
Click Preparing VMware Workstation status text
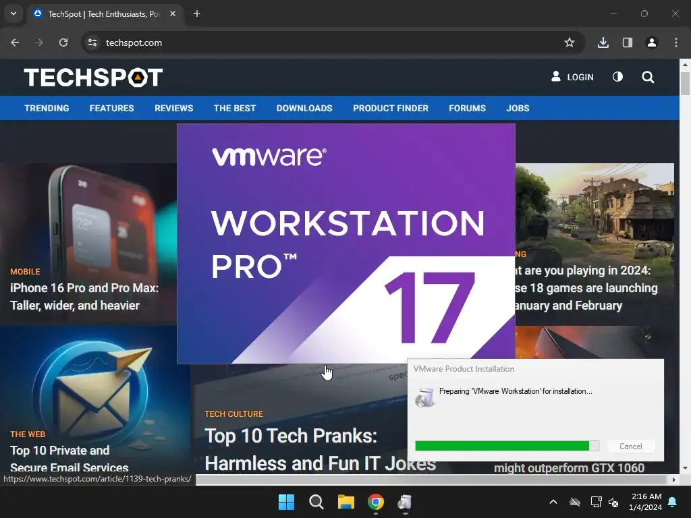(516, 391)
